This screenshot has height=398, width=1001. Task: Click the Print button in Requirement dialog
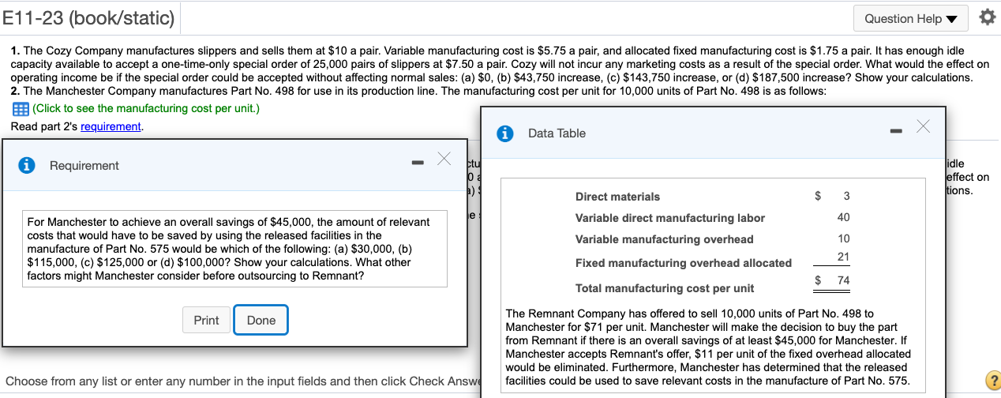point(206,320)
